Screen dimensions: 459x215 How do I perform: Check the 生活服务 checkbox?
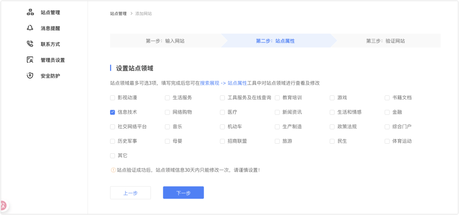[167, 98]
